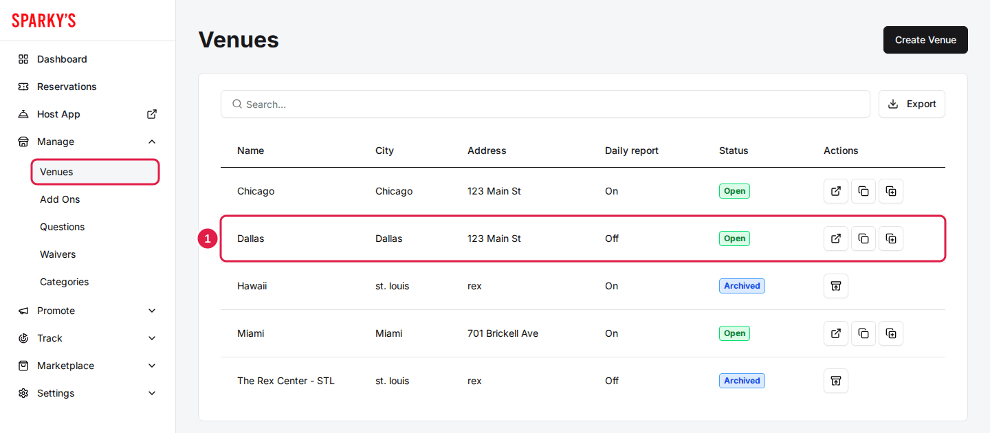990x433 pixels.
Task: Click the 701 Brickell Ave address
Action: point(503,333)
